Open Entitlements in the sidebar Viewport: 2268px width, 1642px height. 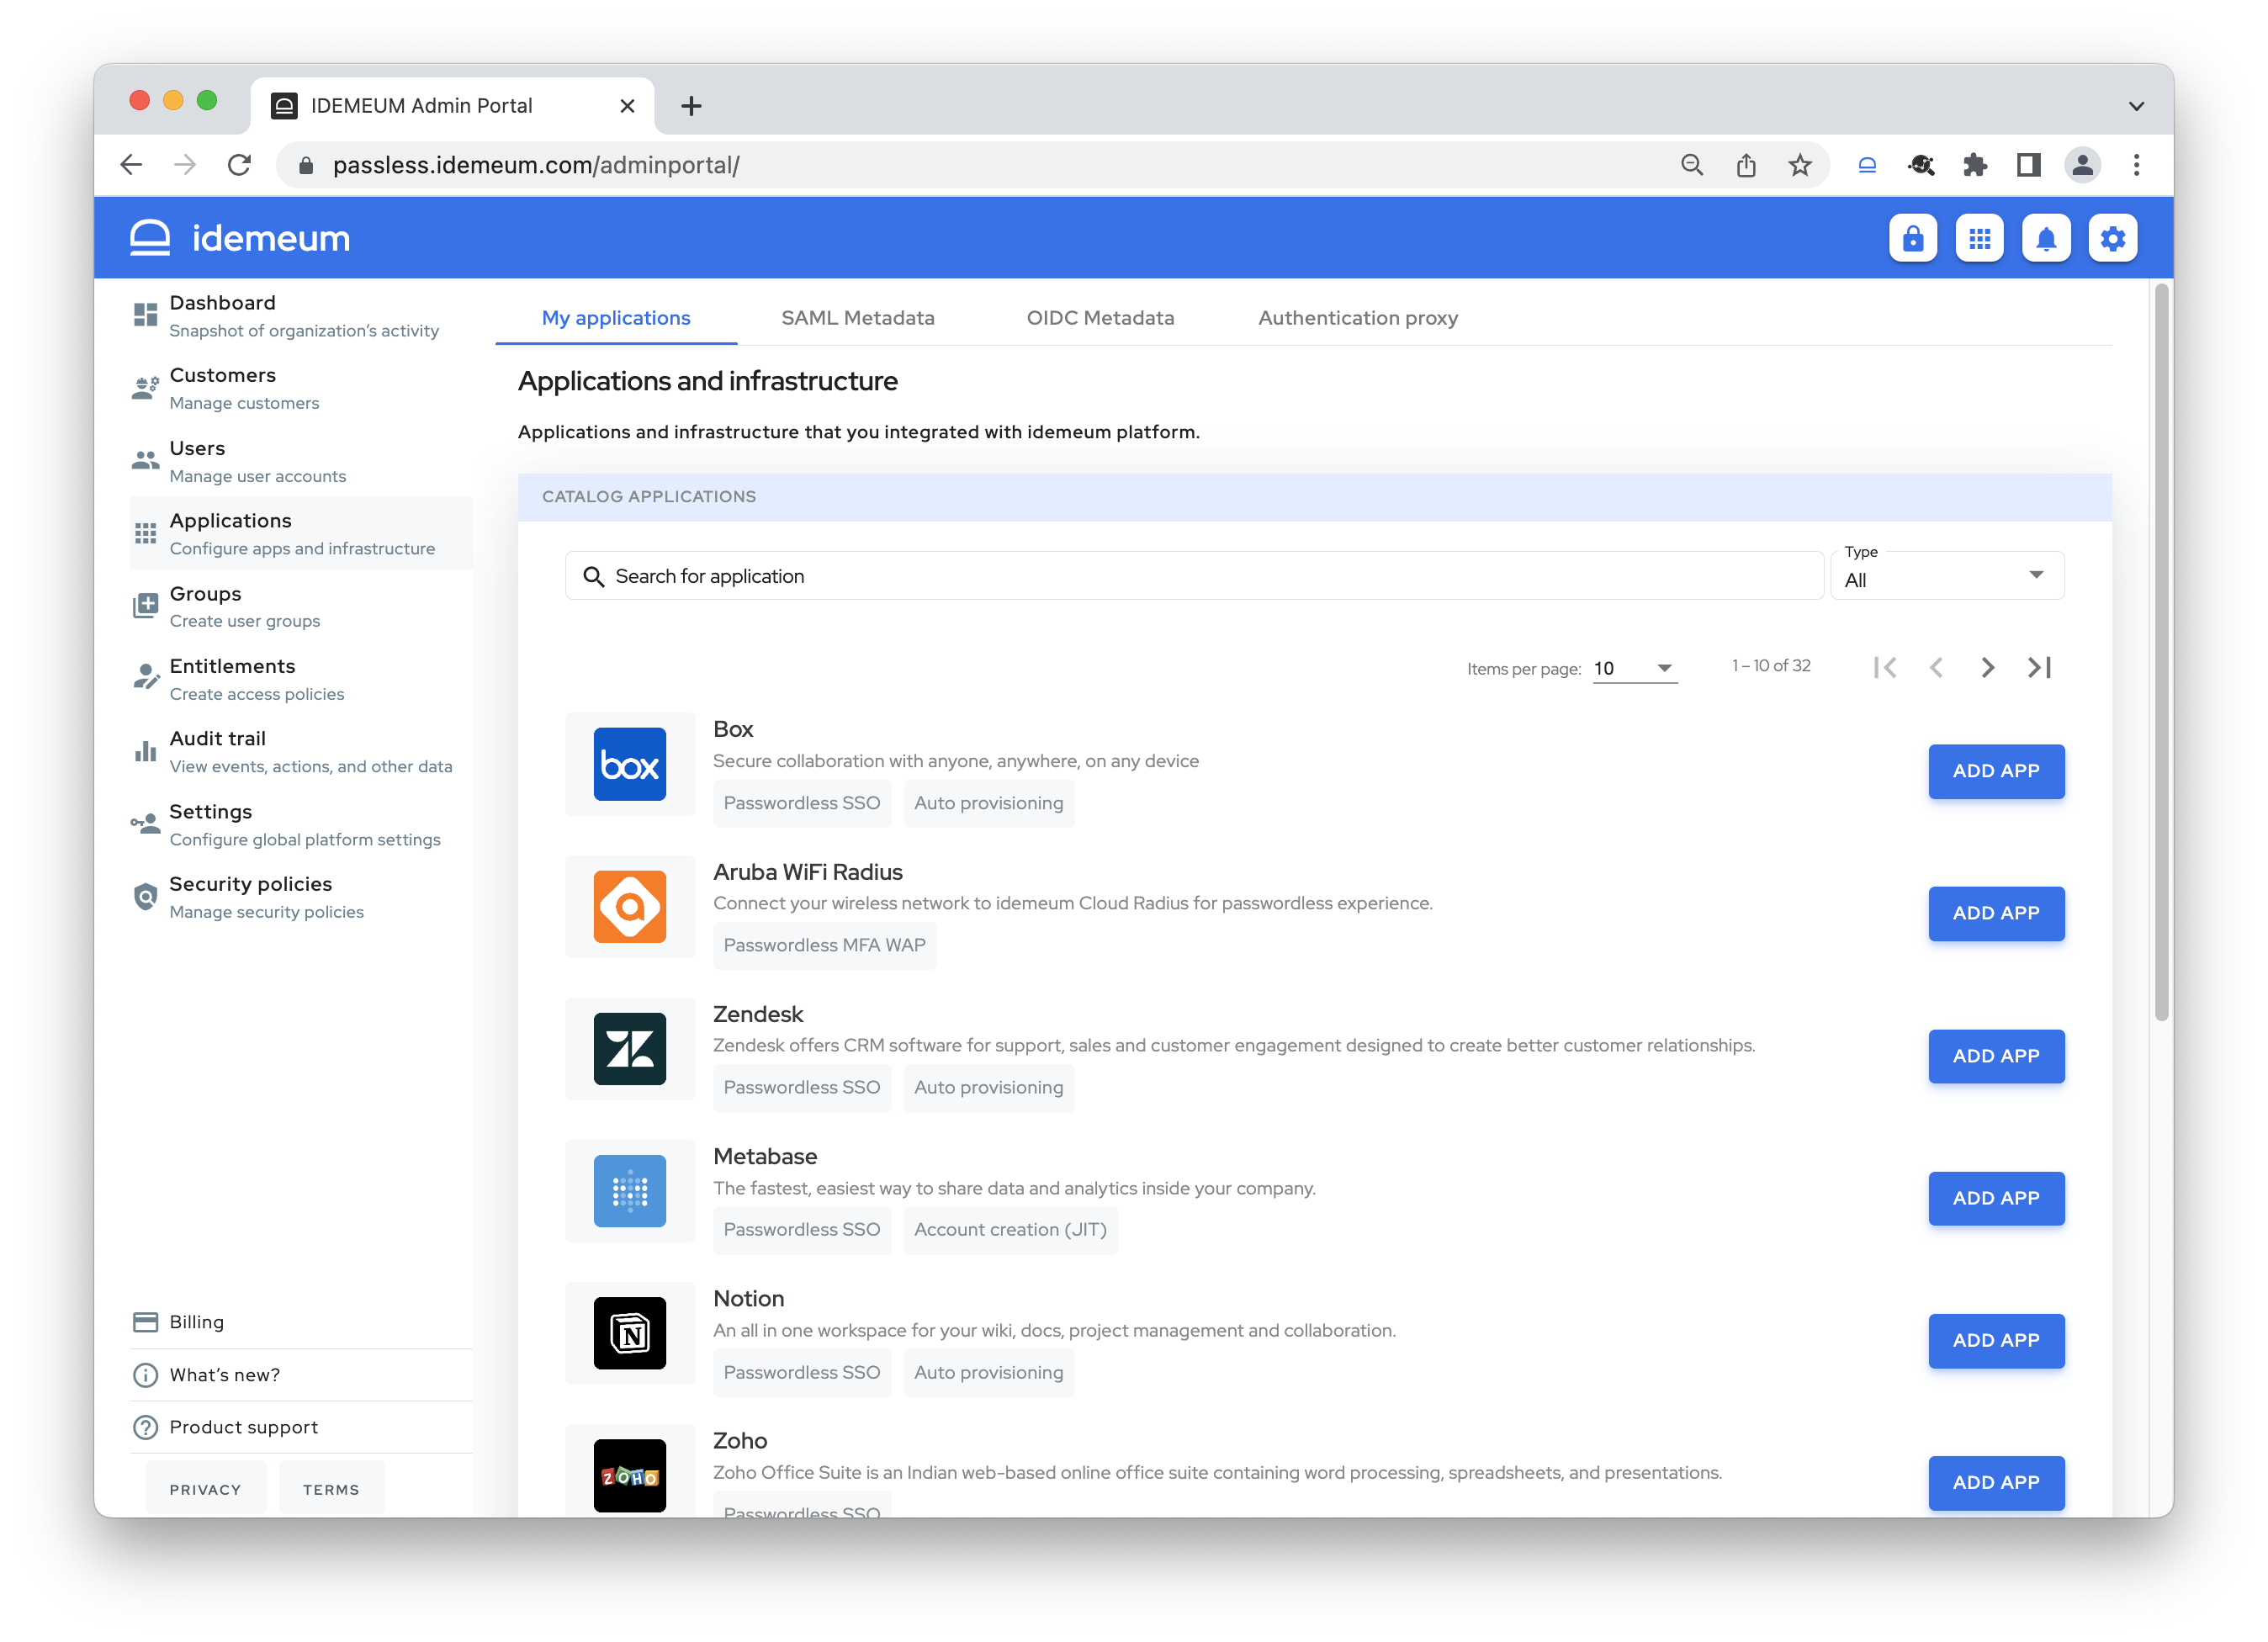[x=300, y=679]
